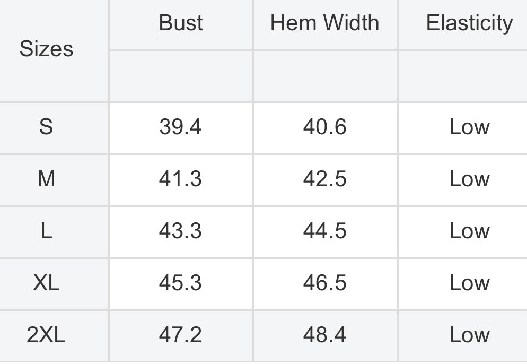Click hem width value 44.5

tap(324, 231)
